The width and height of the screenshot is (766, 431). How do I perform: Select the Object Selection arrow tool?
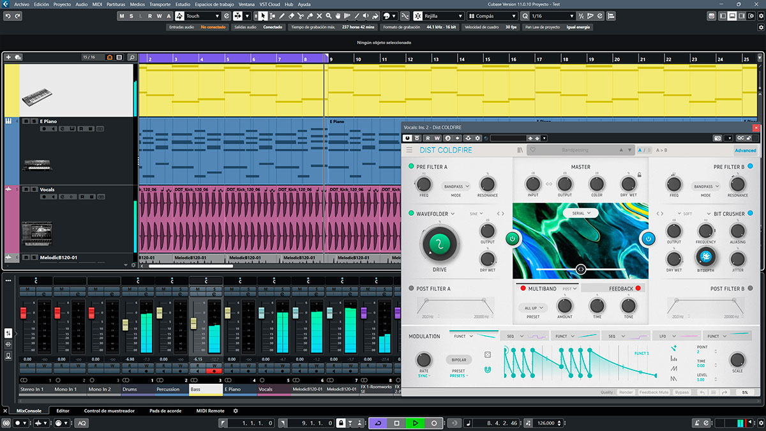[263, 16]
